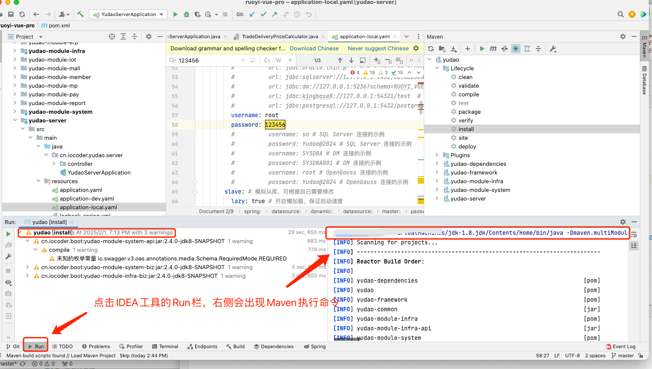The width and height of the screenshot is (652, 369).
Task: Click the wrench icon in Run panel sidebar
Action: (x=8, y=257)
